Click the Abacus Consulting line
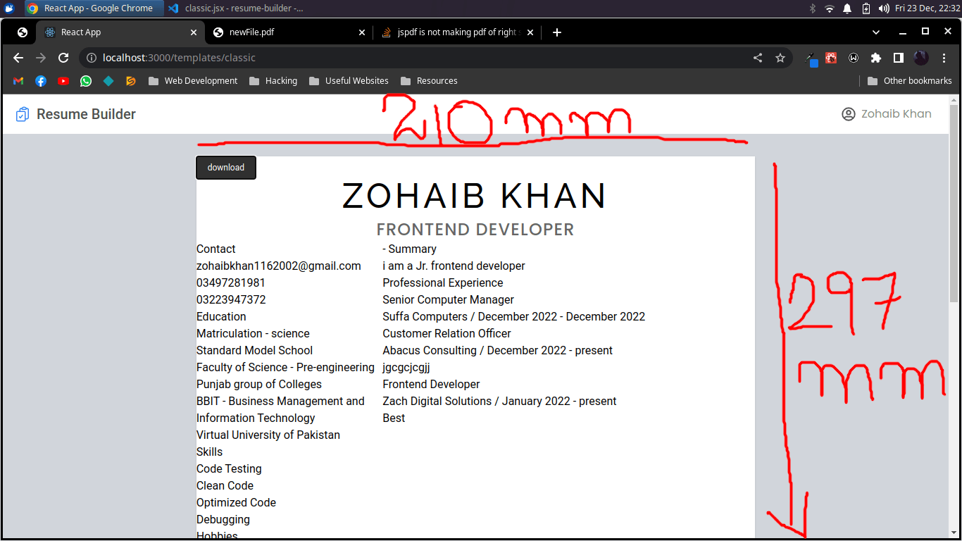Viewport: 962px width, 541px height. [498, 351]
